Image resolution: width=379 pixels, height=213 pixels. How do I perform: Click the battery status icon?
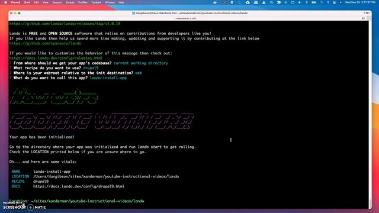[x=314, y=2]
